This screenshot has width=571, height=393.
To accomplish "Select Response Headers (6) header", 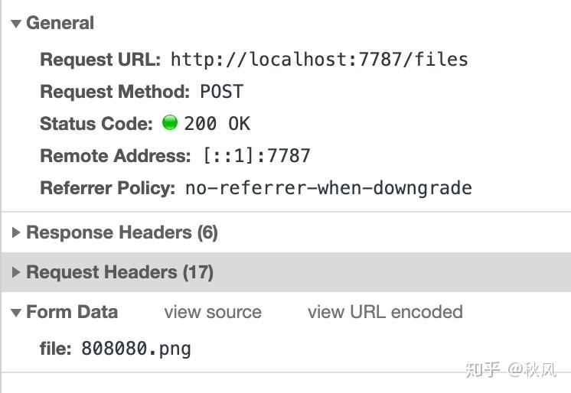I will click(x=122, y=232).
